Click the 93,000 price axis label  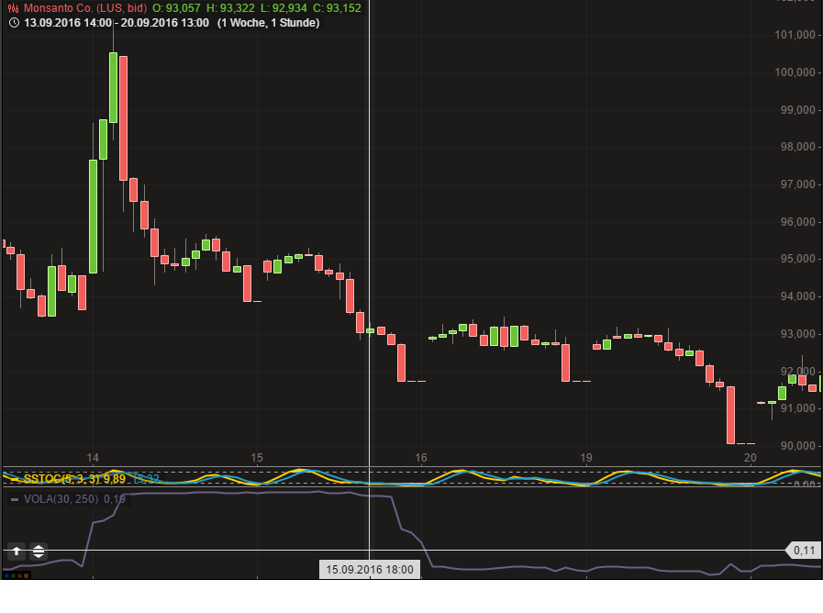click(x=798, y=334)
